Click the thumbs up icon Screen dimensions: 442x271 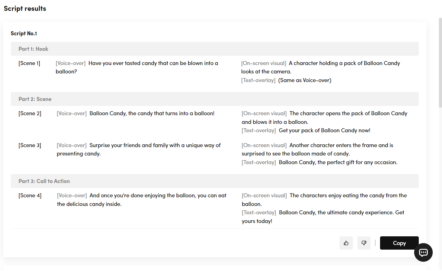[346, 243]
